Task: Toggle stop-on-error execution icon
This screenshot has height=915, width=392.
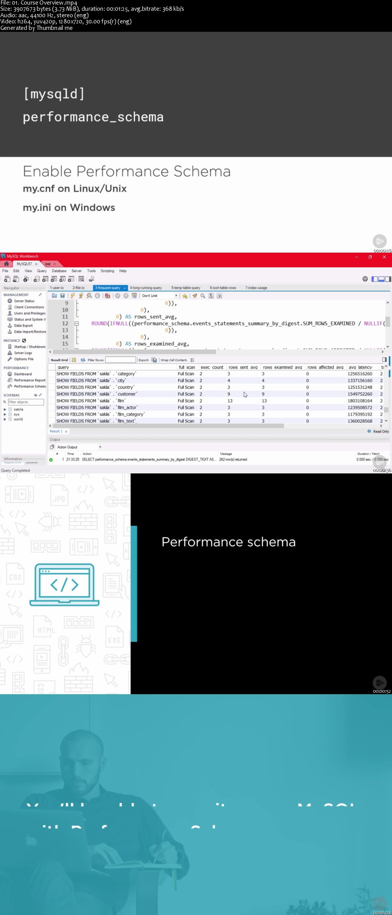Action: tap(108, 296)
